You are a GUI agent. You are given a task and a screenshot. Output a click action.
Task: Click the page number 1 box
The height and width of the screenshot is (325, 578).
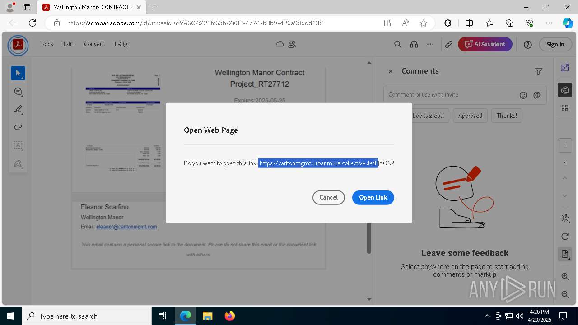pos(564,145)
